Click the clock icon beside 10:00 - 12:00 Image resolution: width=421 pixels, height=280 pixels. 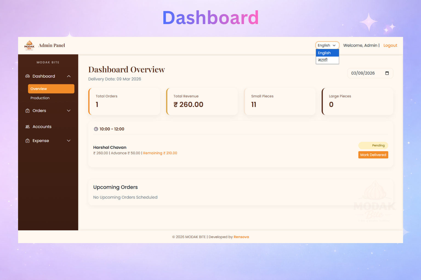[96, 129]
